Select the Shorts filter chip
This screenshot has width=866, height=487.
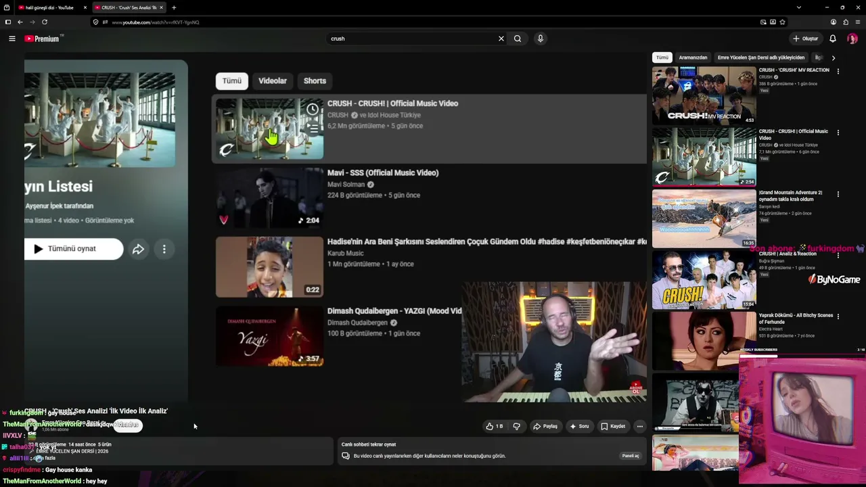coord(315,81)
